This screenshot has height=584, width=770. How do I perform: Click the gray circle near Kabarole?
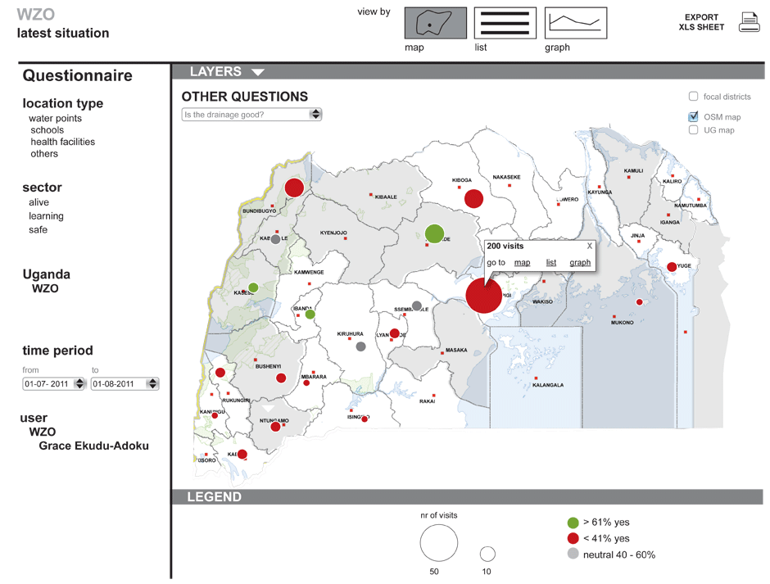tap(276, 239)
